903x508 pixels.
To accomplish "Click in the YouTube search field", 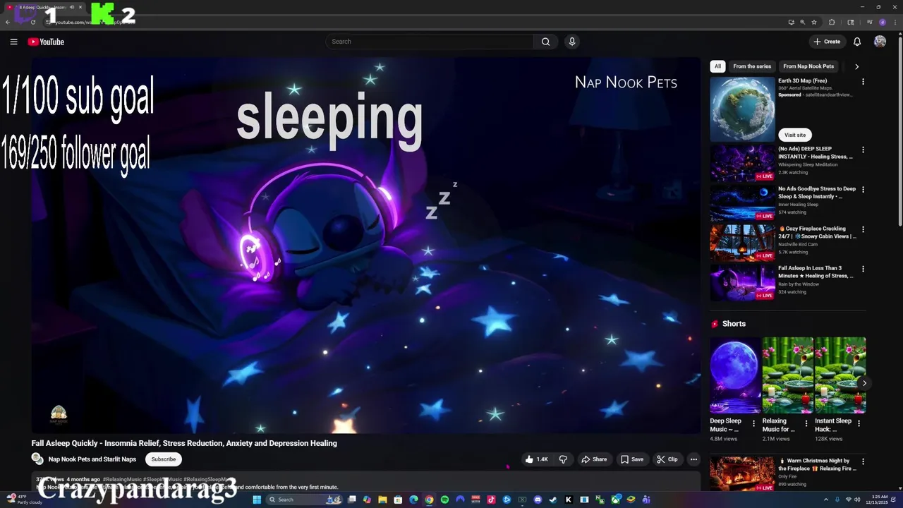I will (430, 42).
